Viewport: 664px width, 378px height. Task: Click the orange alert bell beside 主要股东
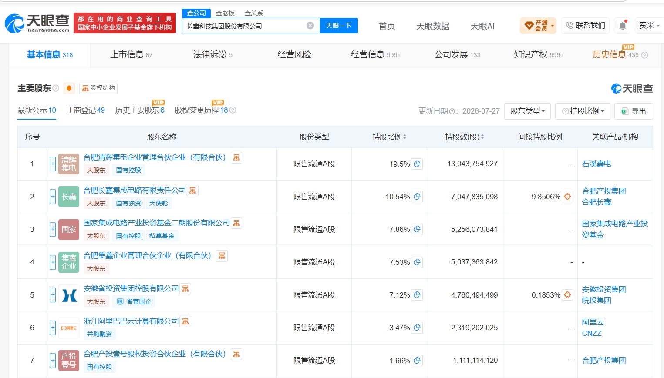coord(69,88)
